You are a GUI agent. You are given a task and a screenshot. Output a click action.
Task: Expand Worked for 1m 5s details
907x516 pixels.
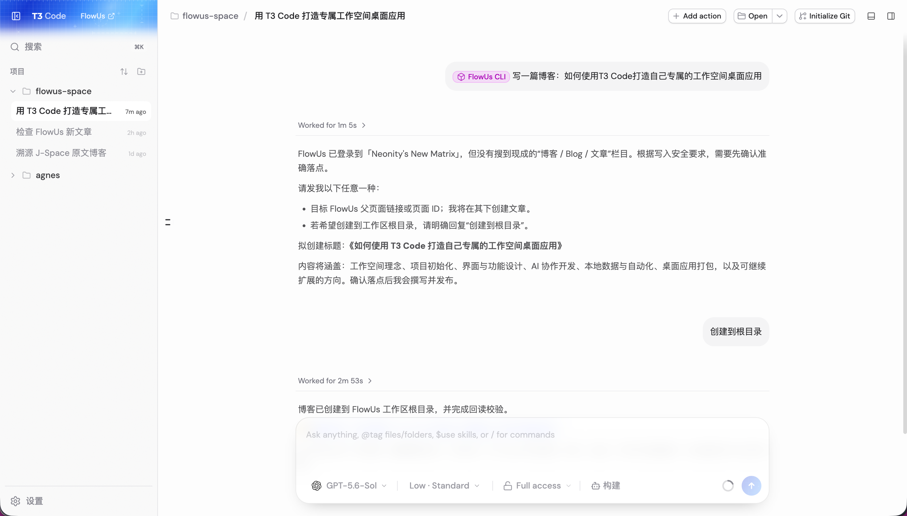(x=332, y=125)
